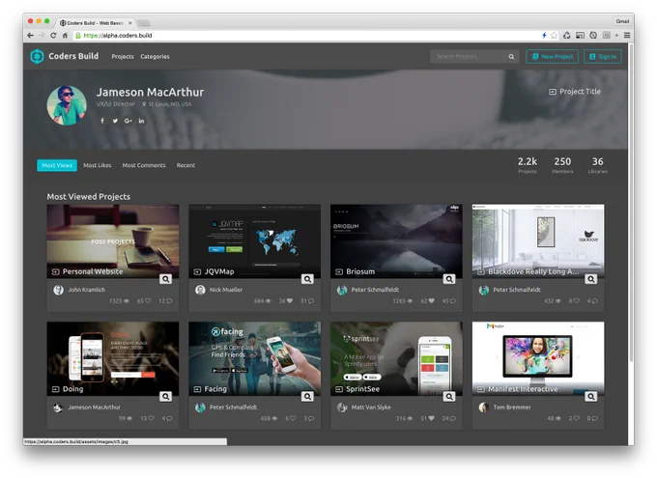Viewport: 657px width, 478px height.
Task: Open Tom Bremmer's author link
Action: [512, 407]
